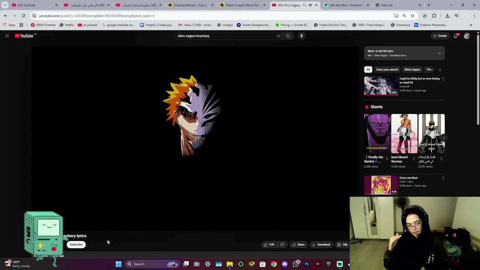Screen dimensions: 480x270
Task: Open the Pinterest bookmark
Action: click(43, 25)
